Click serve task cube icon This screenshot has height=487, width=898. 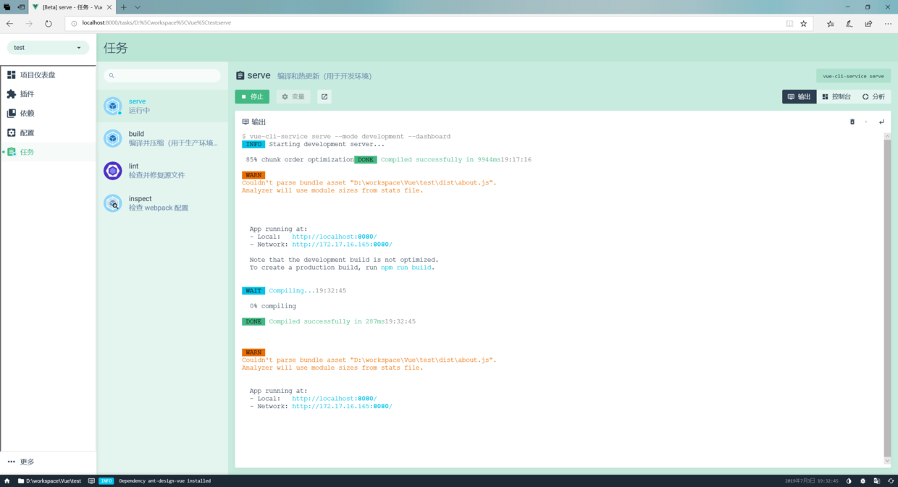coord(112,106)
